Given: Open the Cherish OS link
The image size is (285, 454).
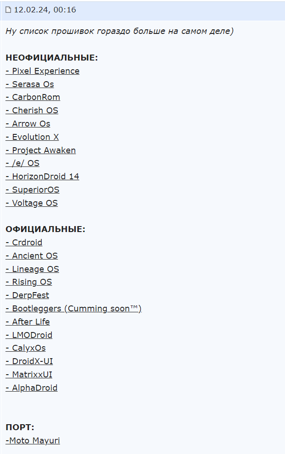Looking at the screenshot, I should coord(32,111).
